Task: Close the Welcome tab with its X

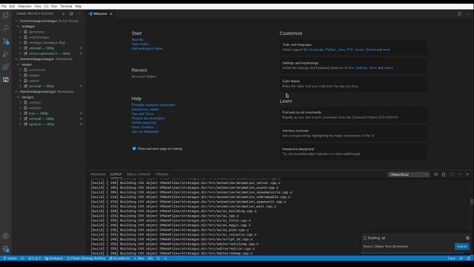Action: click(x=111, y=13)
